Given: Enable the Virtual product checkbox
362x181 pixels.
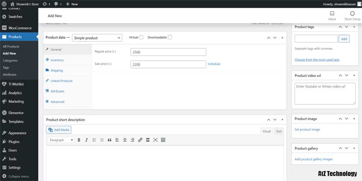Looking at the screenshot, I should [141, 37].
